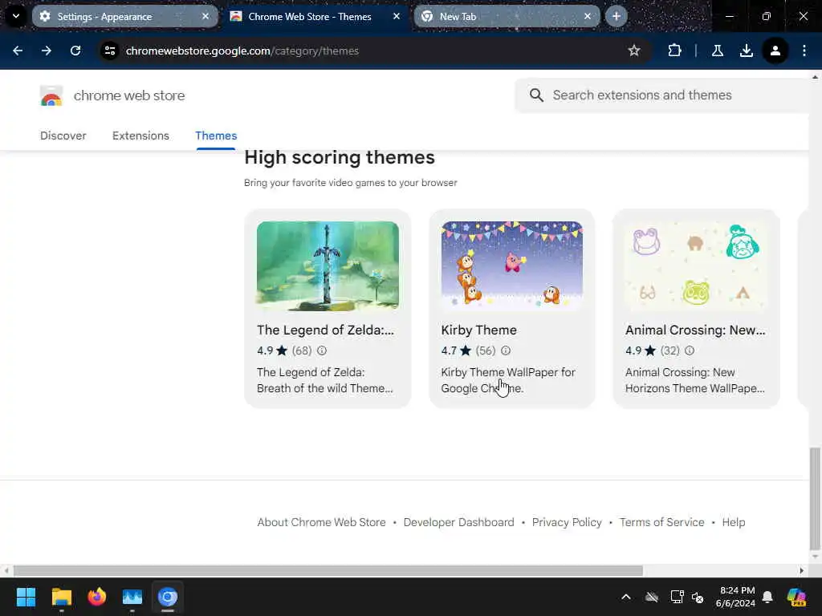Close the Settings - Appearance tab

point(205,16)
